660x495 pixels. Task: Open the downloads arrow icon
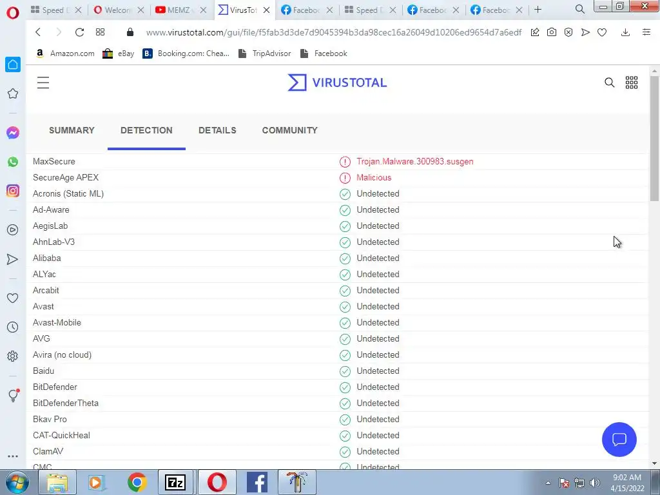(x=625, y=32)
